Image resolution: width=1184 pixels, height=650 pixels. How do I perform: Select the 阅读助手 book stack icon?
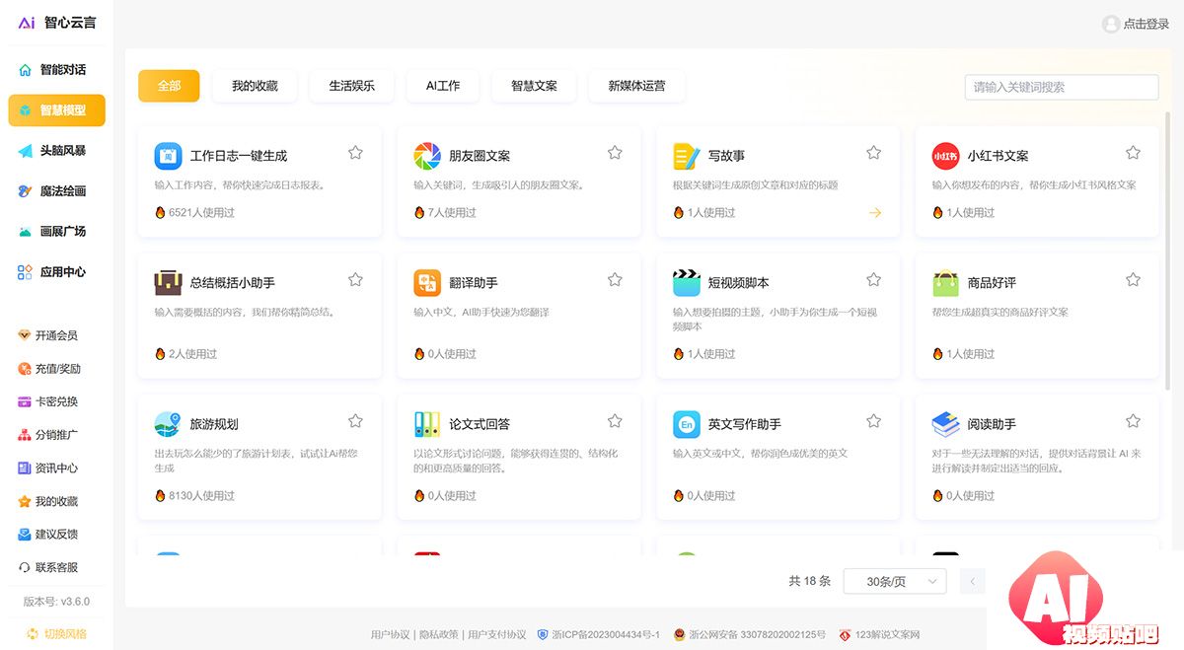pos(945,424)
